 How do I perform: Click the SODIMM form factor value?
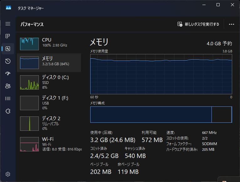209,144
